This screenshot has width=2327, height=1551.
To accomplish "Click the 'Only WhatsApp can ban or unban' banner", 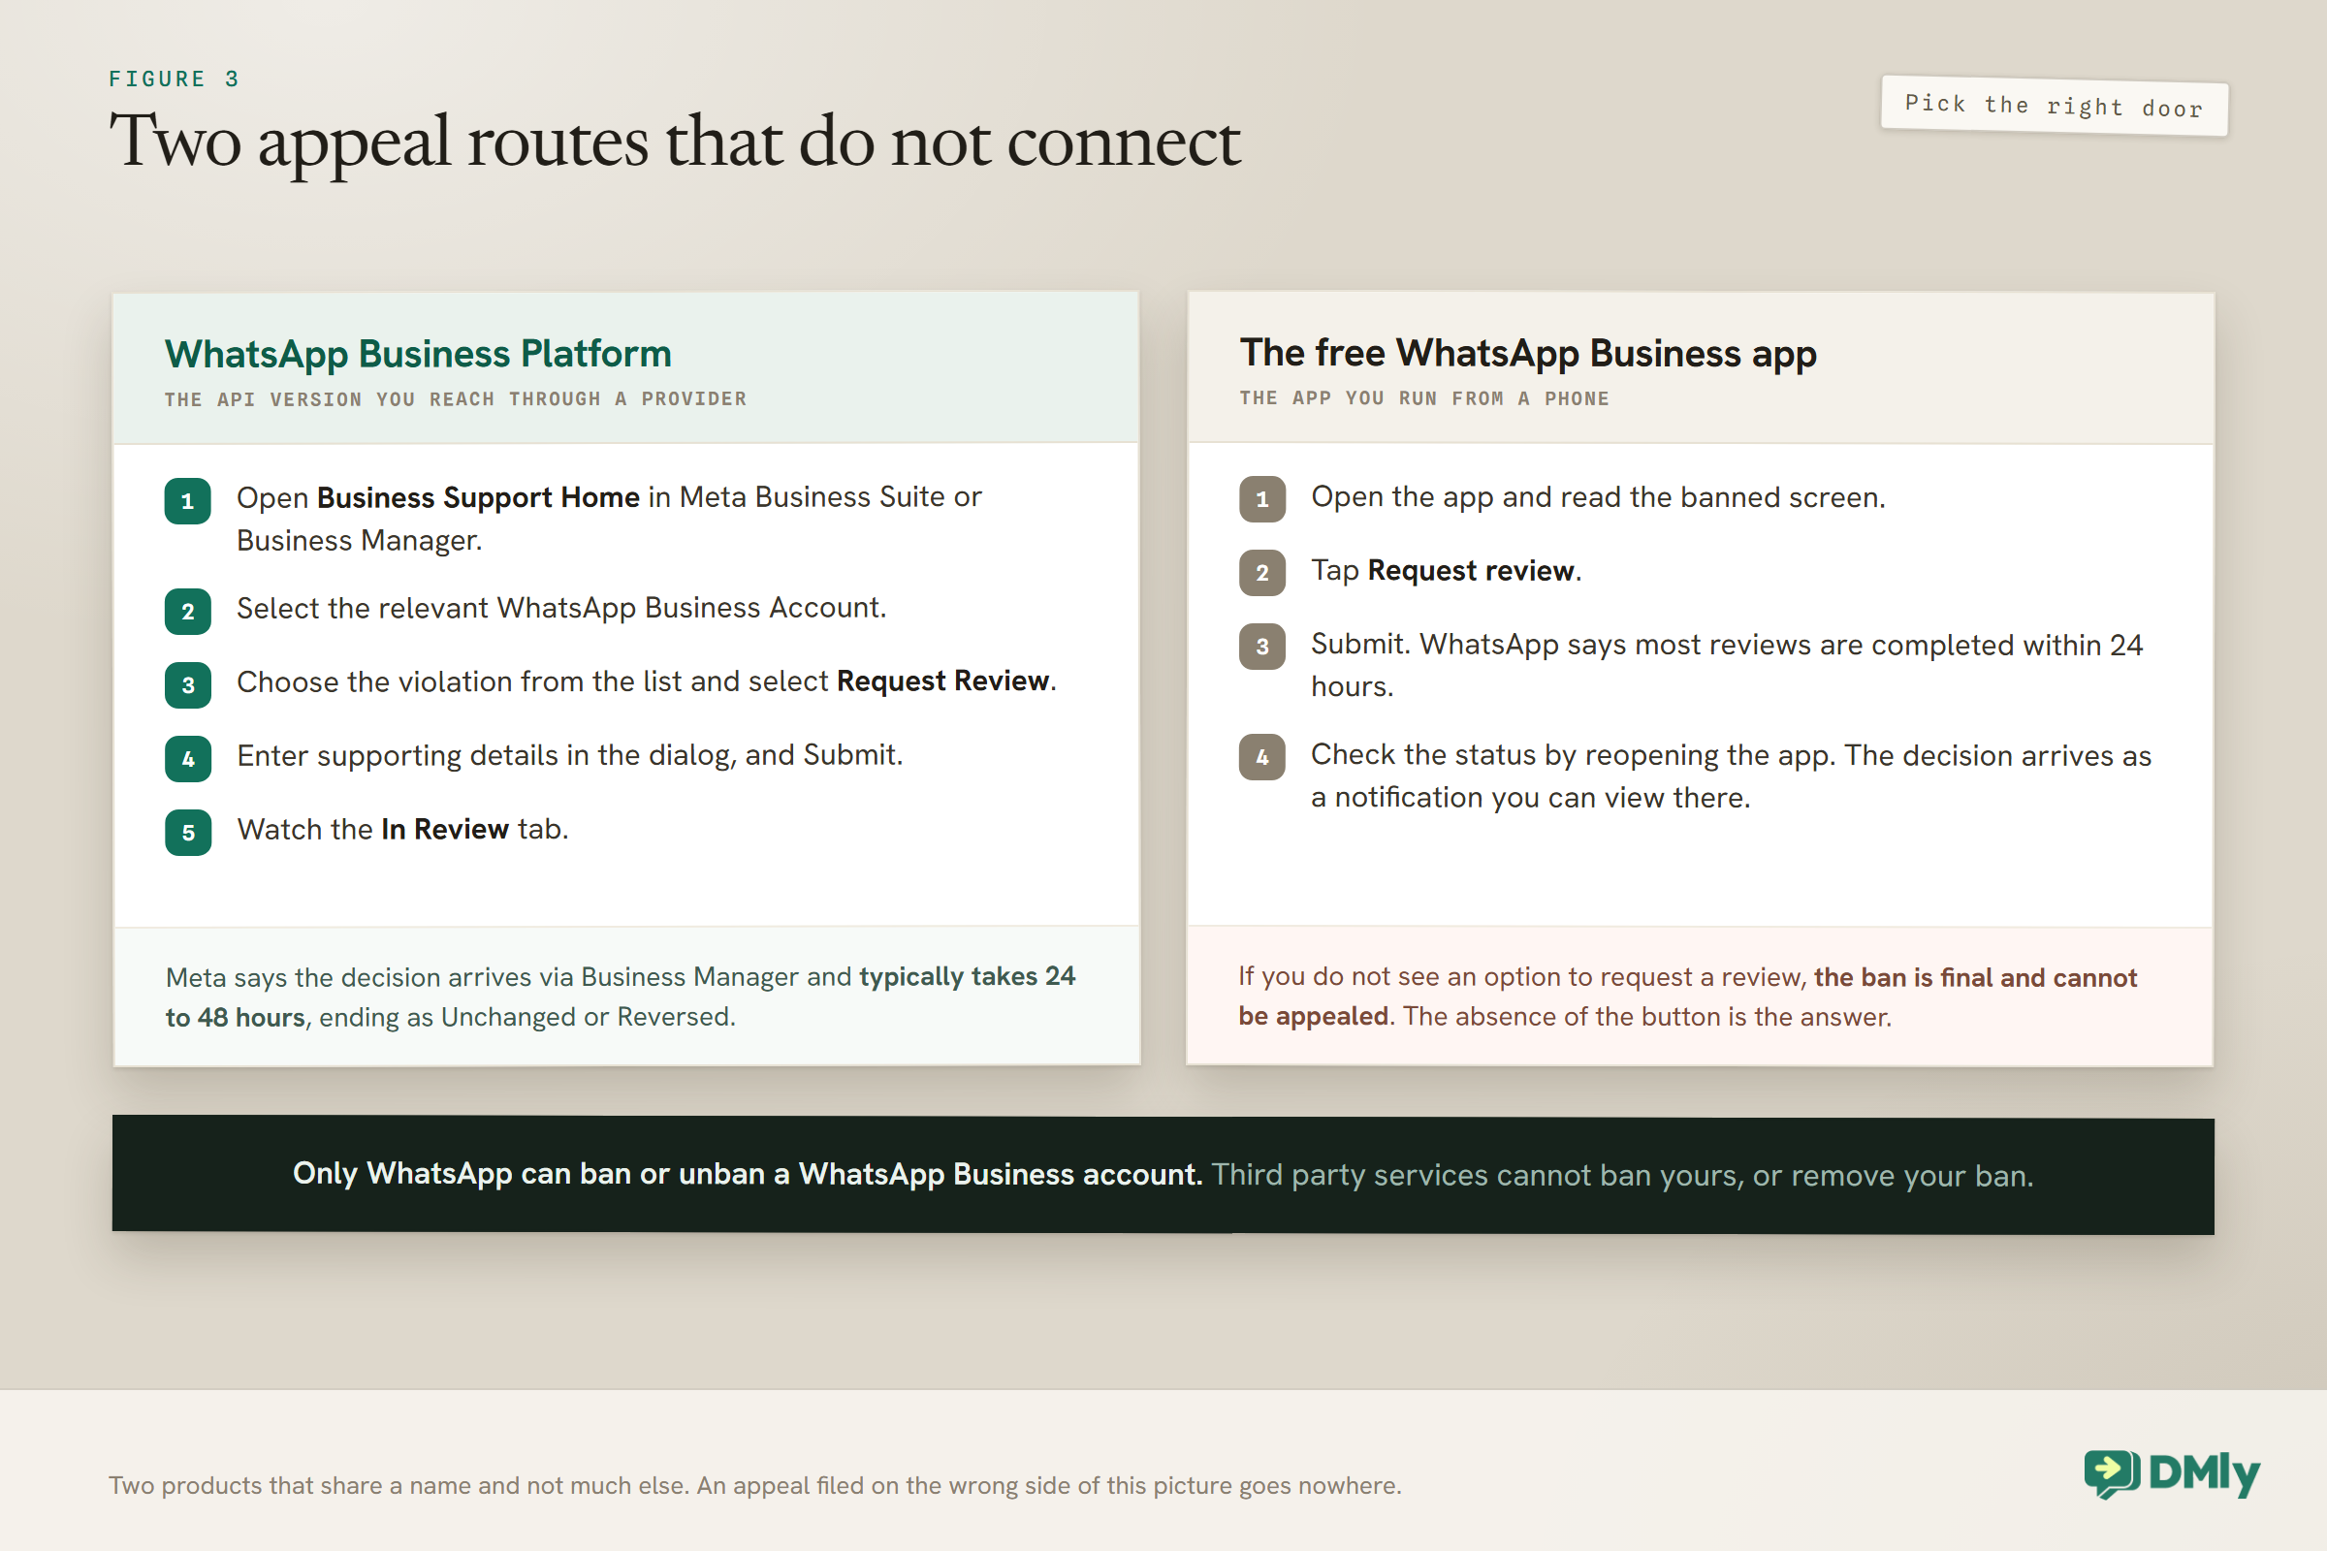I will 1163,1175.
